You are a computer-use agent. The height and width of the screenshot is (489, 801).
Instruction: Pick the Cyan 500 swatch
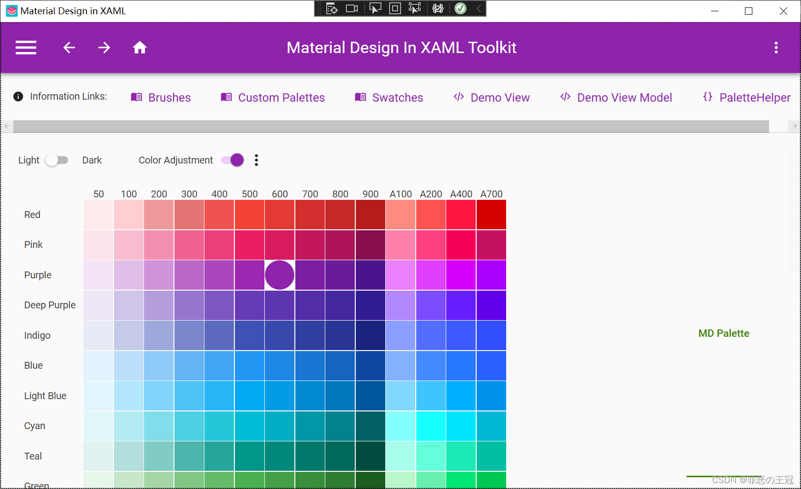click(x=250, y=426)
